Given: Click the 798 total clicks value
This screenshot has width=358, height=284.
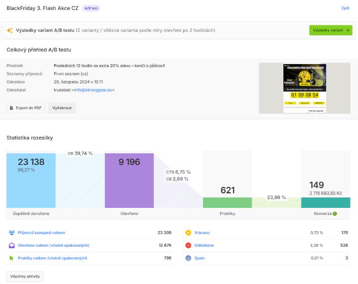Looking at the screenshot, I should 168,258.
